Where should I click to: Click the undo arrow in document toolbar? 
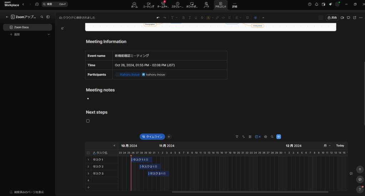[x=158, y=17]
